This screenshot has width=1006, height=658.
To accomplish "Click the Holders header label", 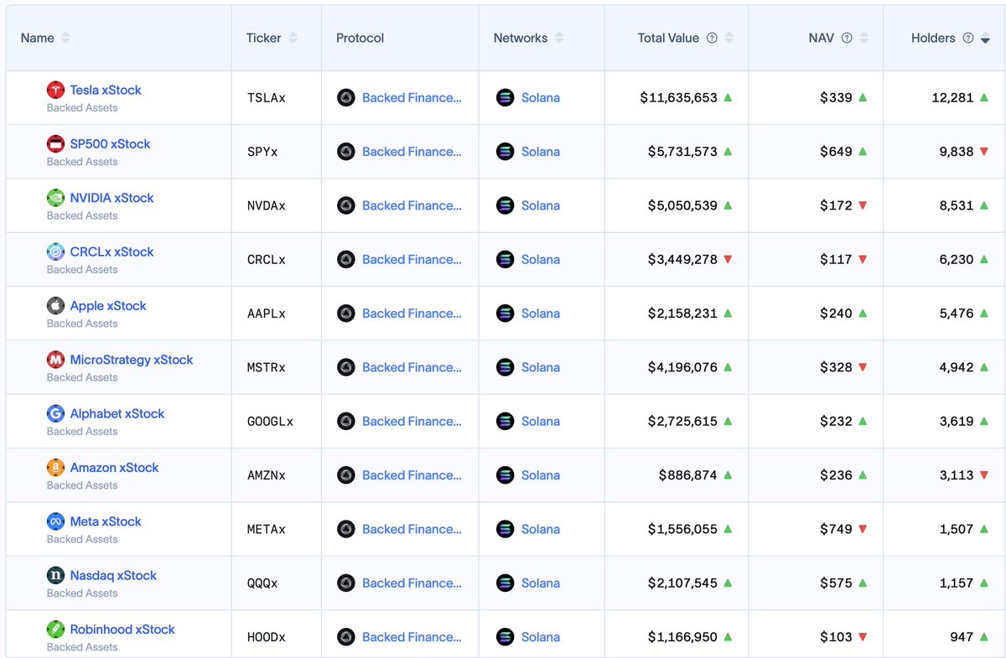I will click(x=933, y=38).
